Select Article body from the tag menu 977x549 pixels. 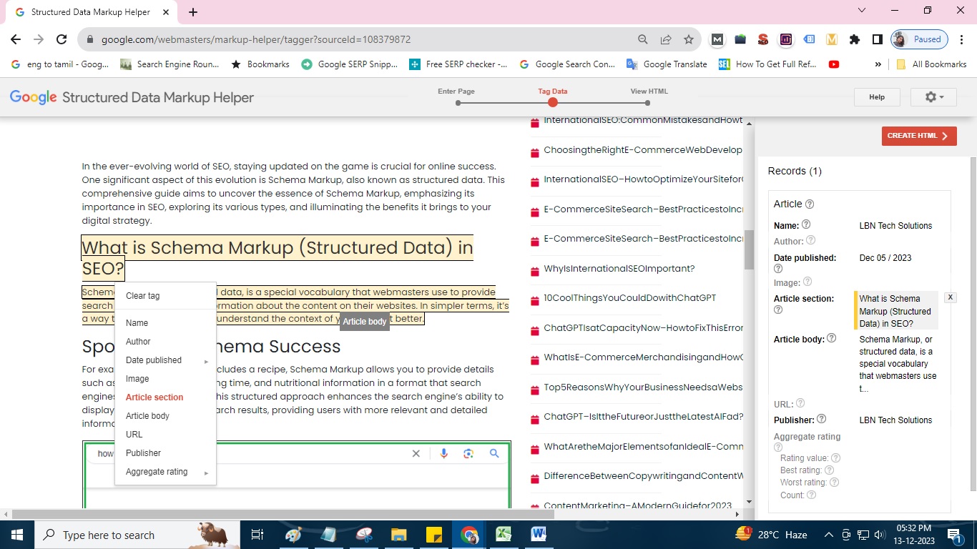coord(147,415)
